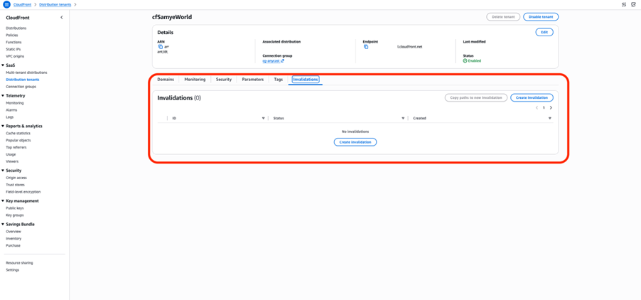Go to next invalidations page arrow

551,108
